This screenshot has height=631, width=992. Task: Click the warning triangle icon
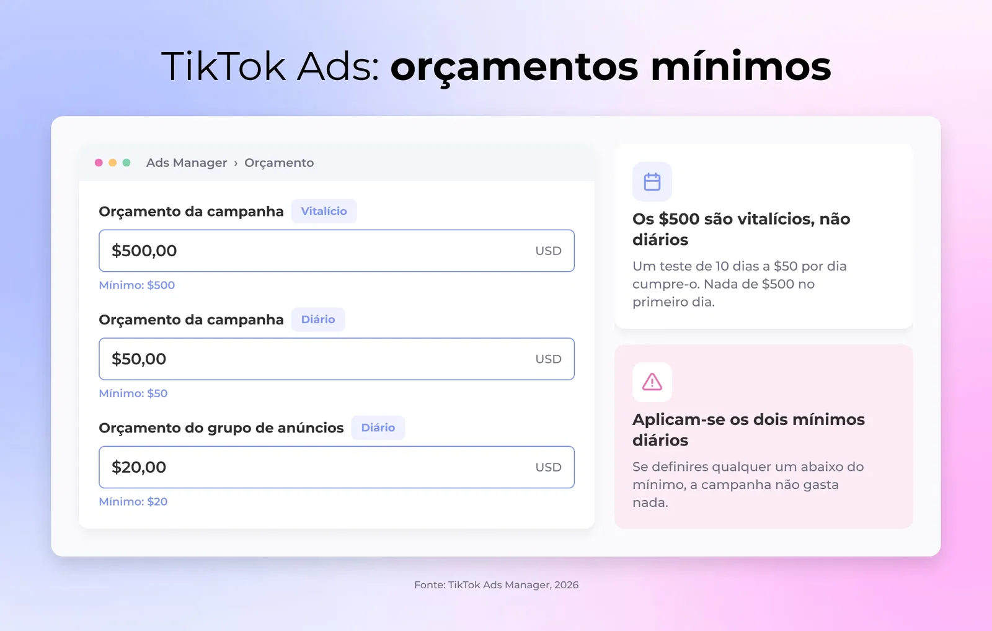pyautogui.click(x=652, y=382)
